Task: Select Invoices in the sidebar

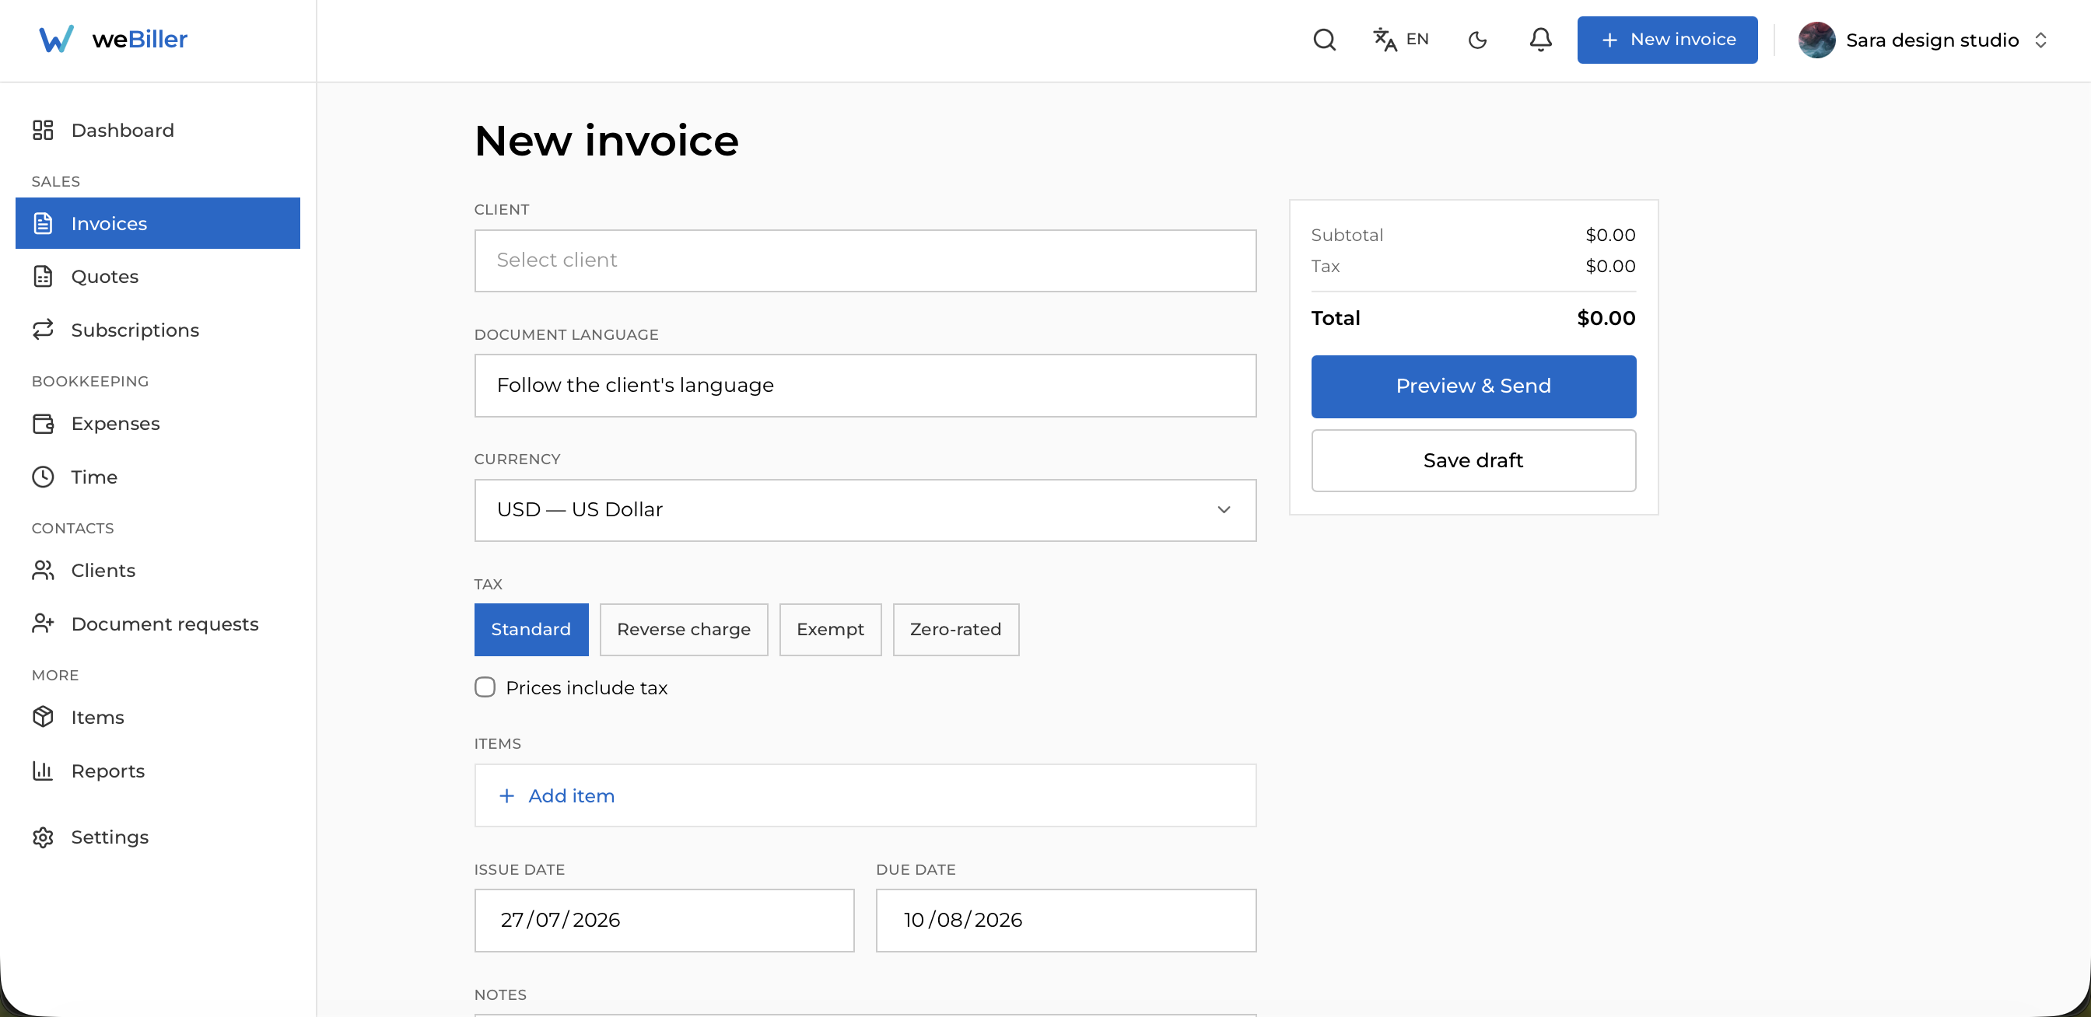Action: click(x=157, y=223)
